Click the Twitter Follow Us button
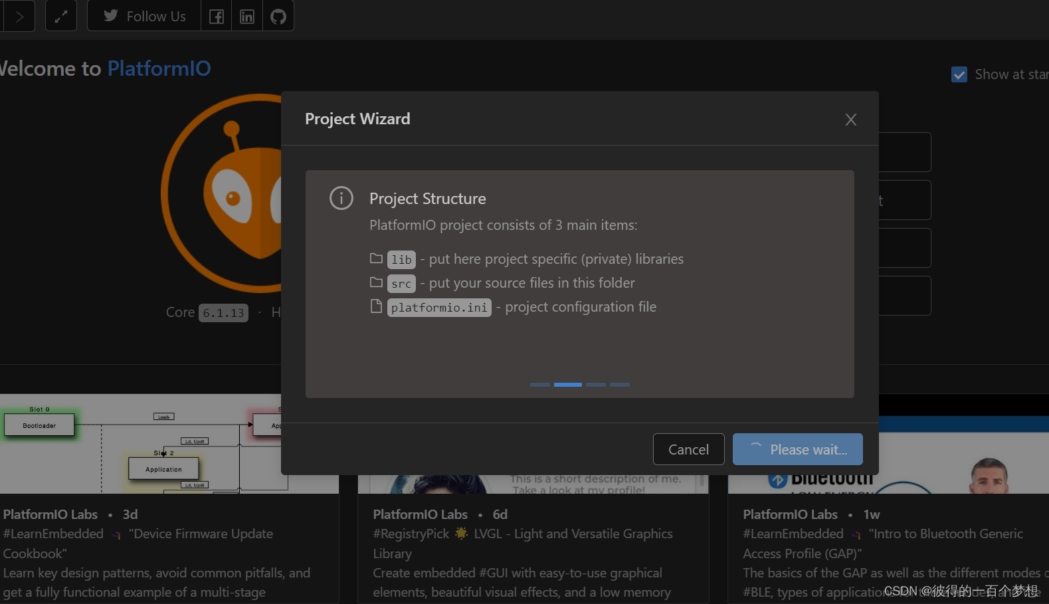The height and width of the screenshot is (604, 1049). point(144,17)
